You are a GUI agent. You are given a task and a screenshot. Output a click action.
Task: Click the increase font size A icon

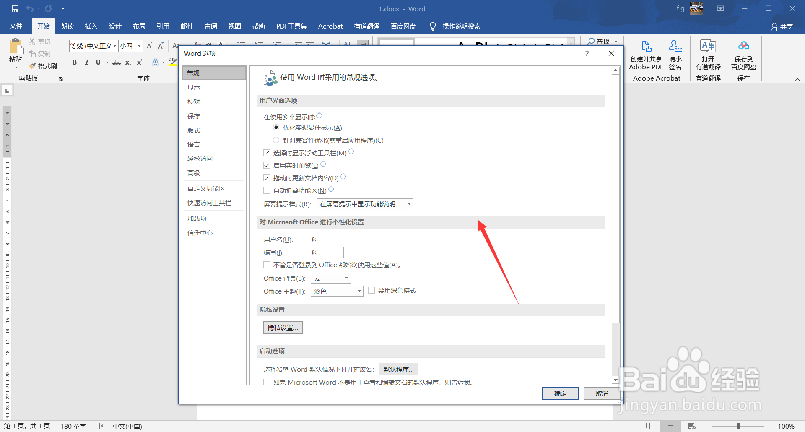(149, 46)
